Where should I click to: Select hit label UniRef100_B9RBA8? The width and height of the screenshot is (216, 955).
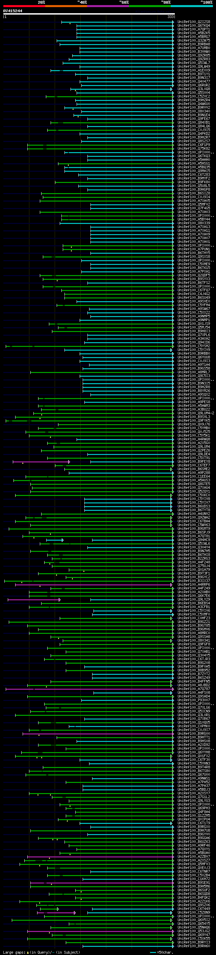coord(193,44)
